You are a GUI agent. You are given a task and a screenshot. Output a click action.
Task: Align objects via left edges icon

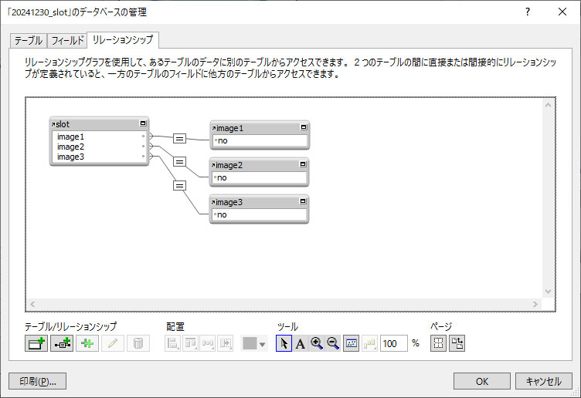pos(172,343)
